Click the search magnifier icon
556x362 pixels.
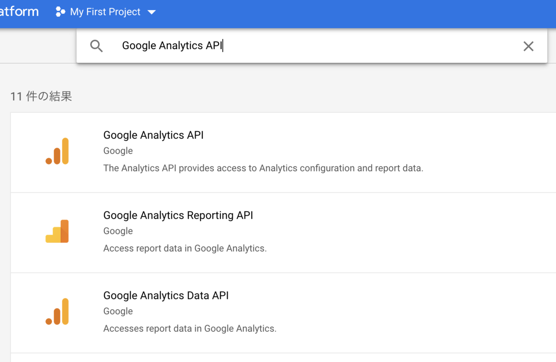pos(96,46)
